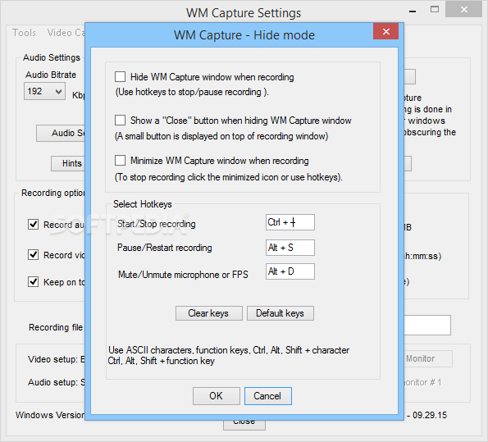Click the "Select Hotkeys" group label
The height and width of the screenshot is (442, 488).
(x=142, y=204)
